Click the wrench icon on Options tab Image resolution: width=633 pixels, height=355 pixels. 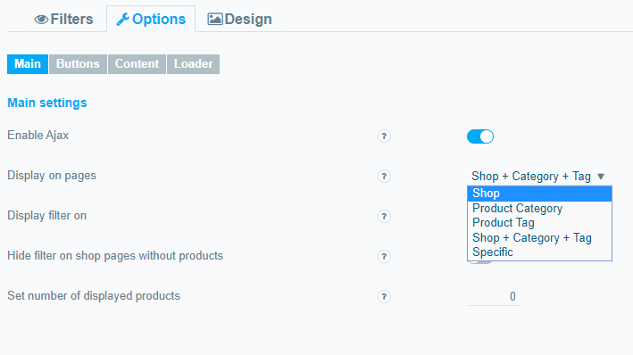122,20
